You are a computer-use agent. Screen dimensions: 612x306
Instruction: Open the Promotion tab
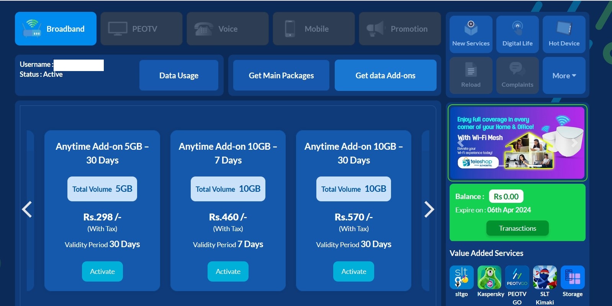pos(400,29)
